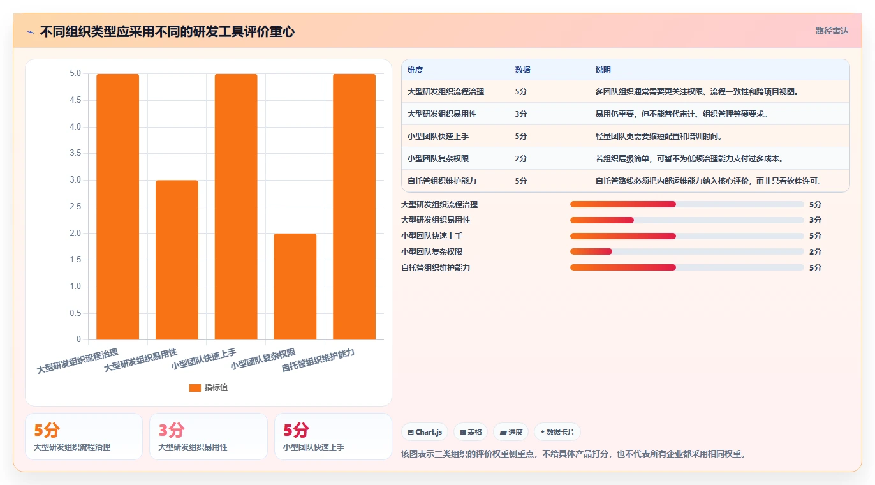875x485 pixels.
Task: Click the description beginning 多团队组织通常需要
Action: pyautogui.click(x=697, y=92)
